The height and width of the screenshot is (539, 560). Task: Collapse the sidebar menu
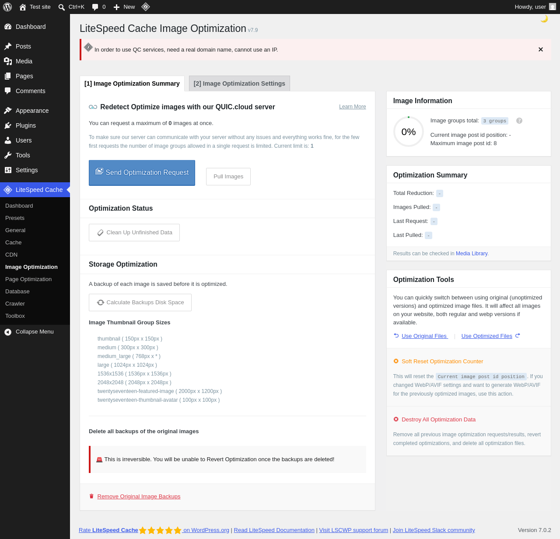coord(35,332)
